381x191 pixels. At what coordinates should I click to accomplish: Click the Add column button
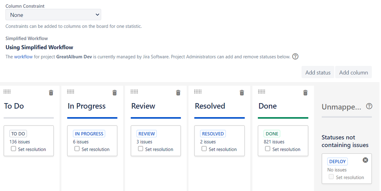pyautogui.click(x=354, y=72)
